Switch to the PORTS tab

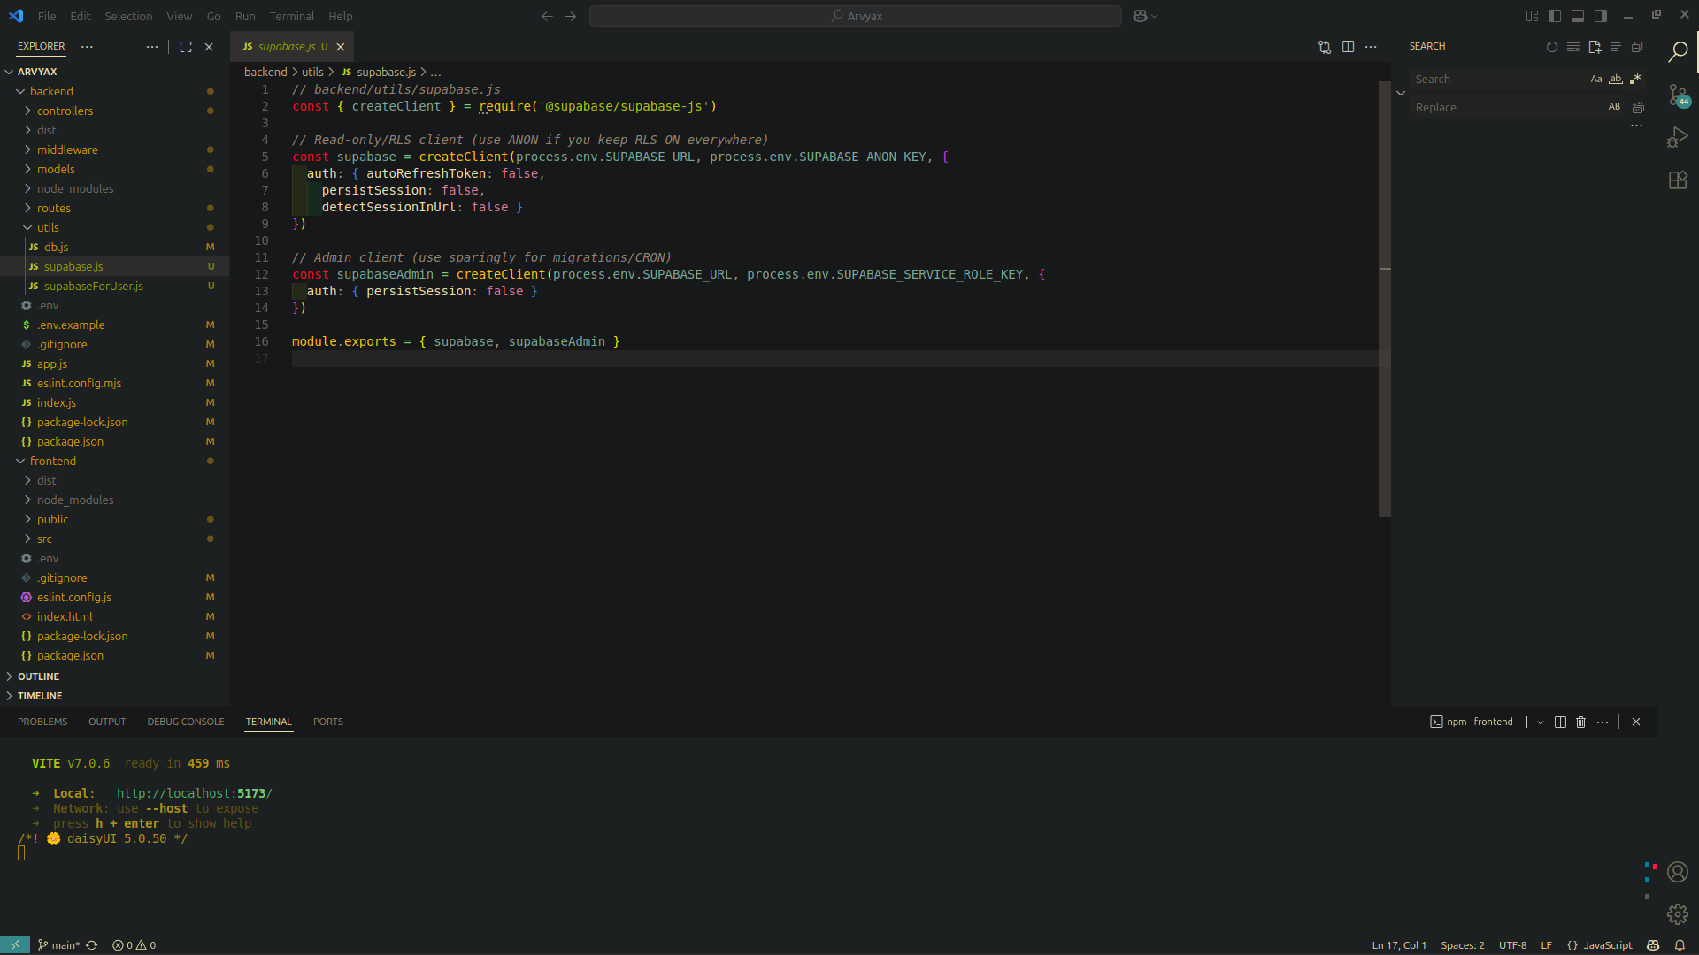(328, 722)
